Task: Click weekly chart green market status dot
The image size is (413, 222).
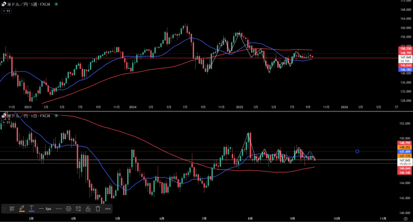Action: [56, 4]
